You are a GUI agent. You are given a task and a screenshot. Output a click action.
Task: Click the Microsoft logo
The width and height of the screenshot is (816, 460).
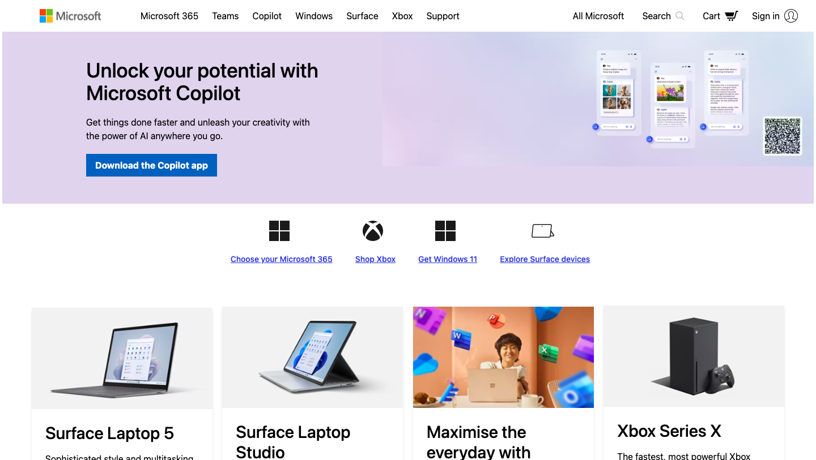70,16
